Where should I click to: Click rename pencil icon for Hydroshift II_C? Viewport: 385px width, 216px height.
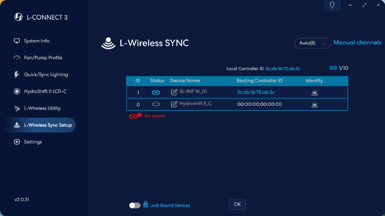174,104
